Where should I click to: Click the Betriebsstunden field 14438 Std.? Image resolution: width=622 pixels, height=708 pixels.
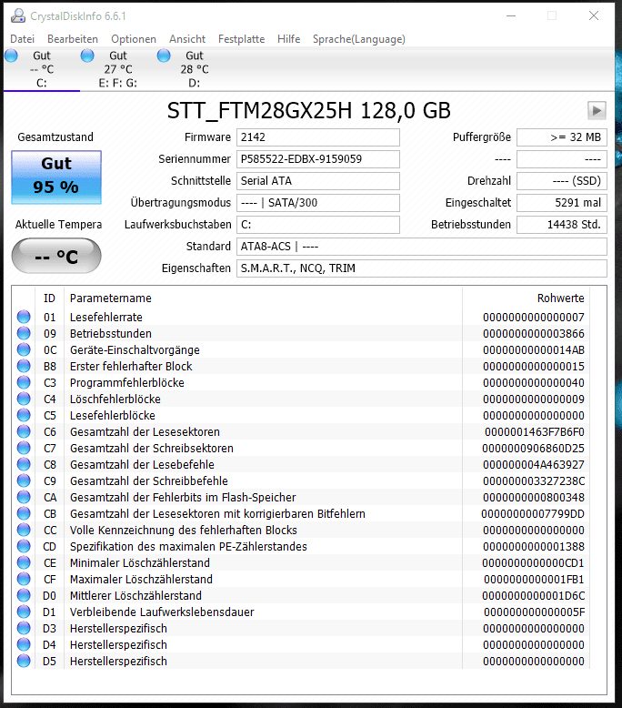point(562,225)
